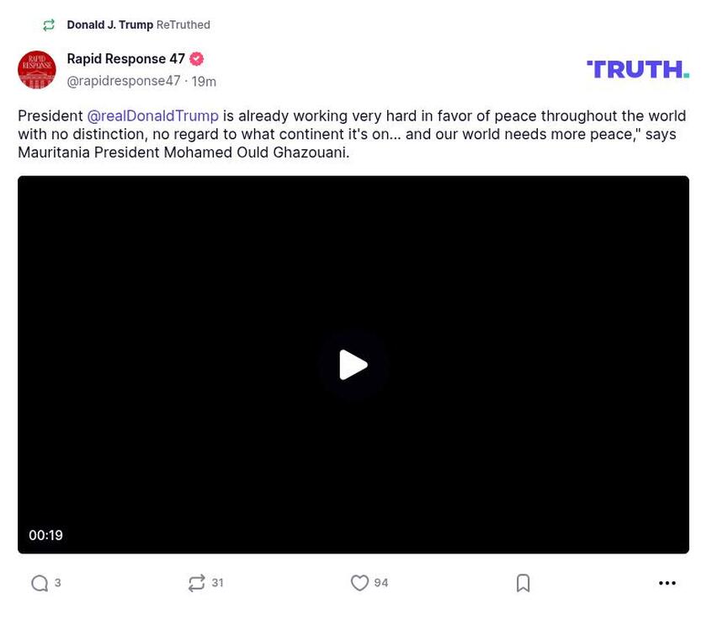Click the red verified badge icon
Viewport: 707px width, 620px height.
tap(197, 59)
